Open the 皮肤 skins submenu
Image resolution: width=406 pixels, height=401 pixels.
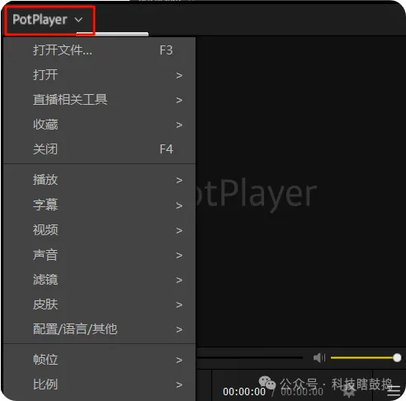[x=100, y=304]
